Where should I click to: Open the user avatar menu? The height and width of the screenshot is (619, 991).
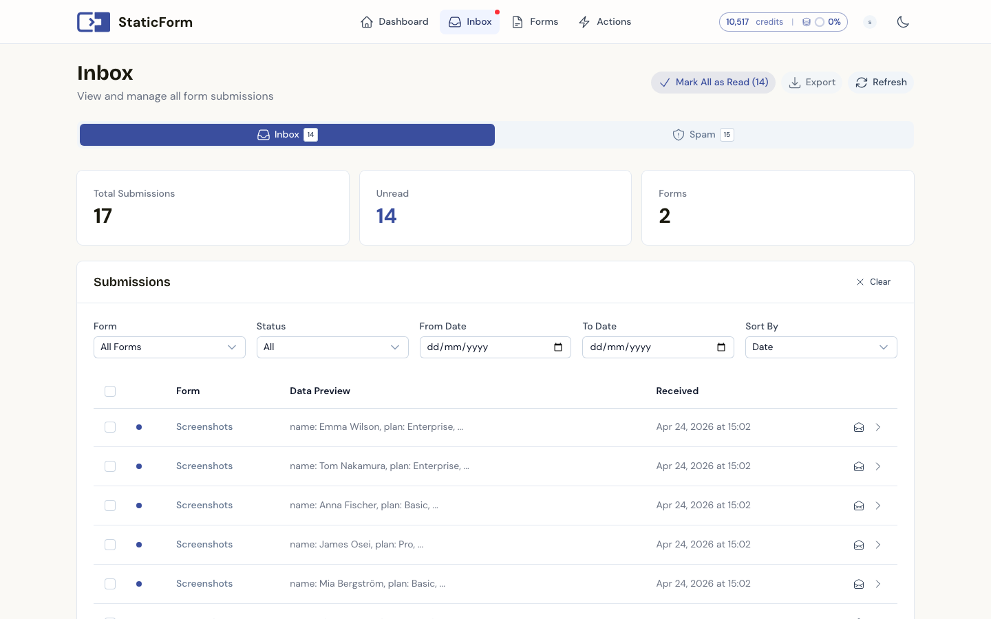tap(870, 22)
